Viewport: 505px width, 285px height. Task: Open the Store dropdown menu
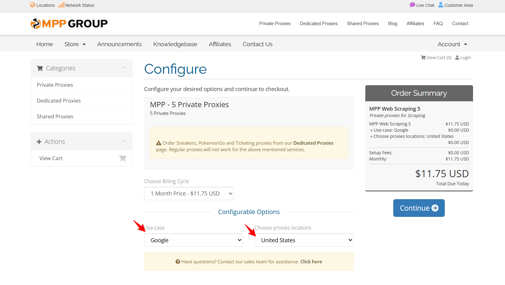75,44
